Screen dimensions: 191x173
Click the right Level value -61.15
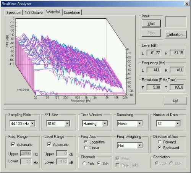pos(177,53)
